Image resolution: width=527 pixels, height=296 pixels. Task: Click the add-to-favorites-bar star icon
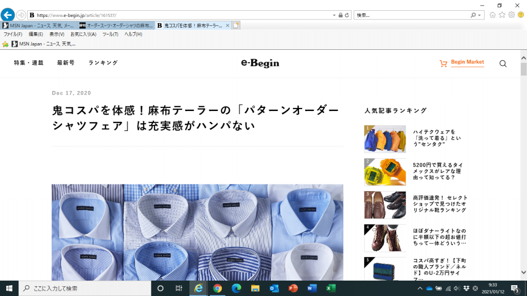pyautogui.click(x=5, y=44)
